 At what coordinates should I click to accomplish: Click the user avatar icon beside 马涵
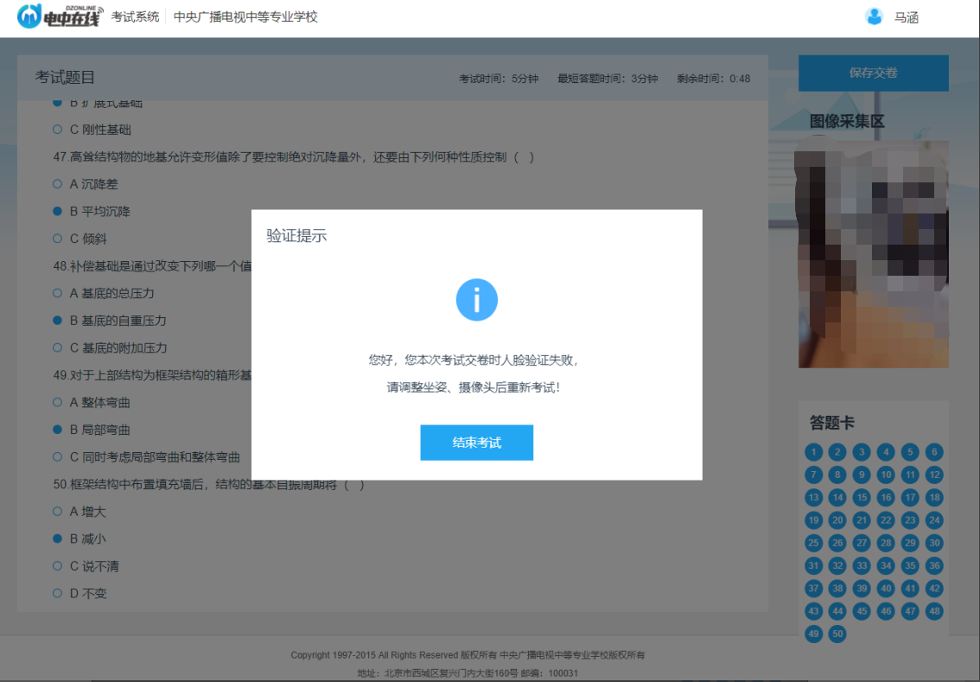873,16
